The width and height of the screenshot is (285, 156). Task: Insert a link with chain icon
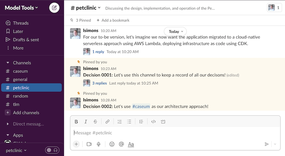click(108, 122)
